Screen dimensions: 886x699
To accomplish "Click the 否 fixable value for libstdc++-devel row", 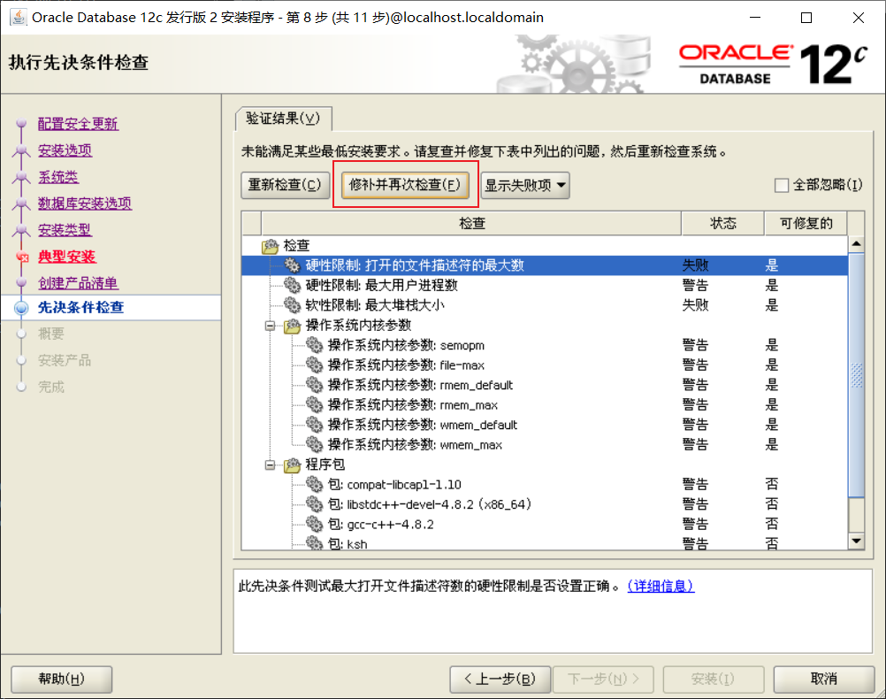I will point(772,503).
